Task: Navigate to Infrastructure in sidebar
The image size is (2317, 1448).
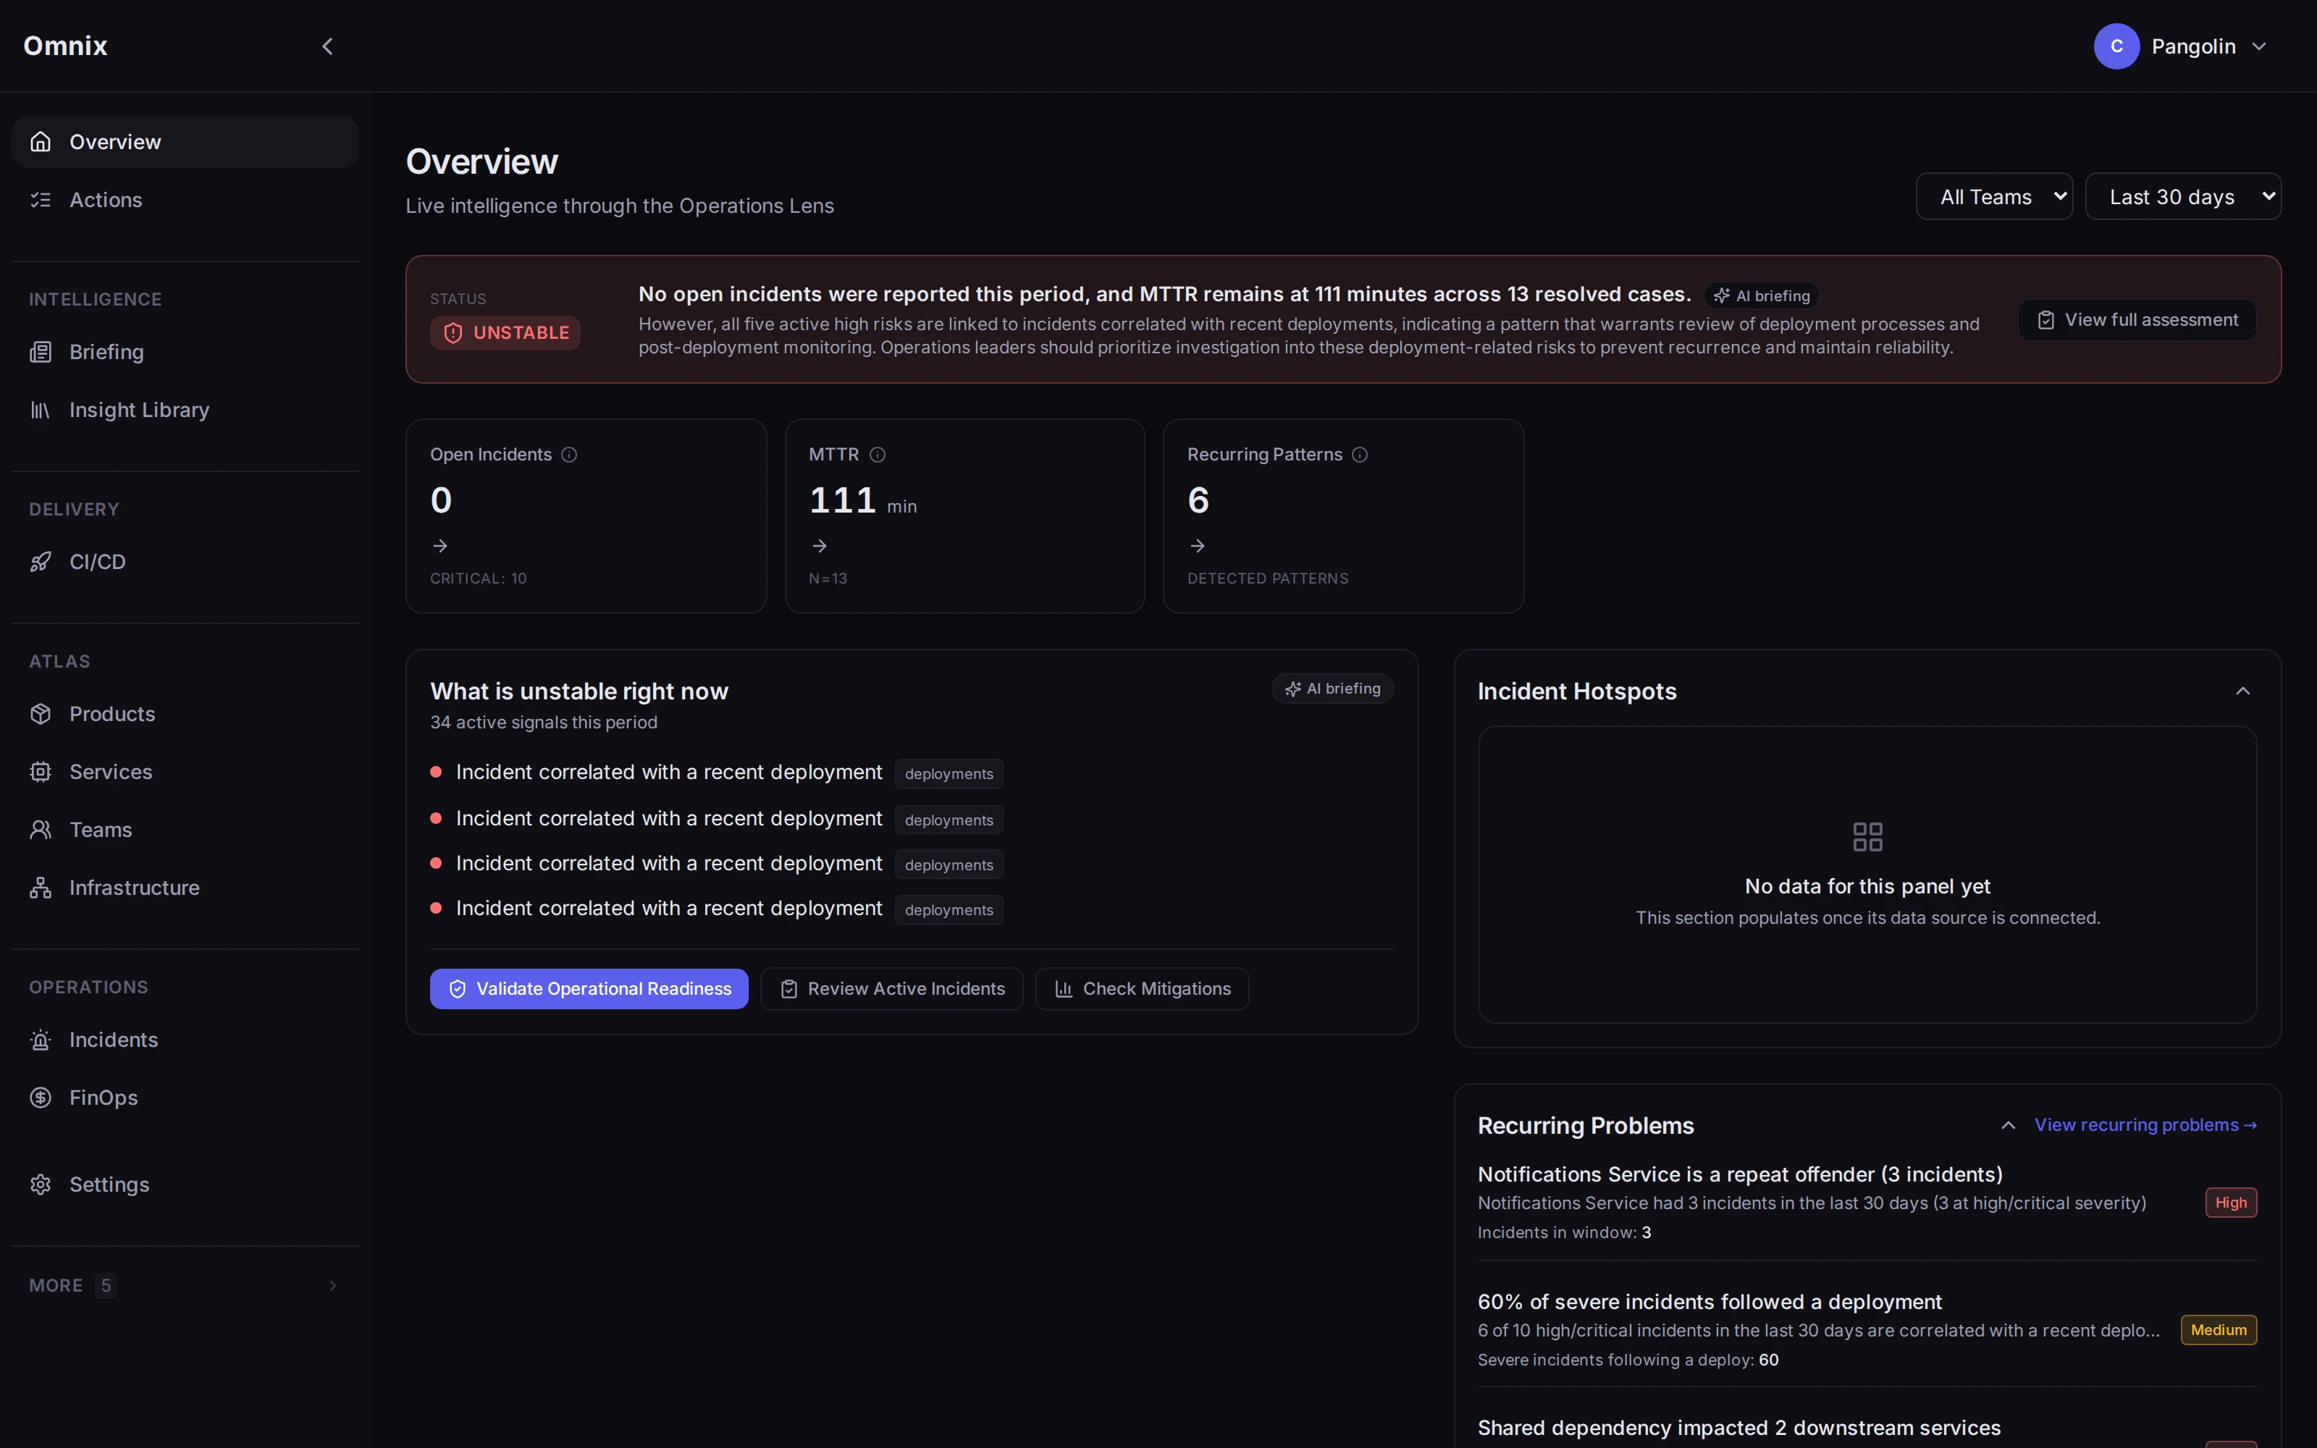Action: tap(185, 888)
